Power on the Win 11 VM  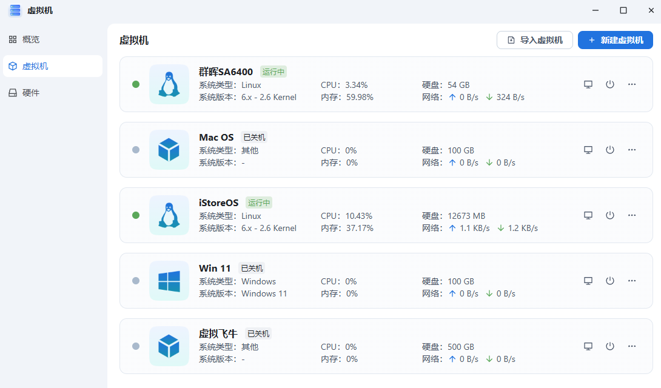[x=610, y=281]
